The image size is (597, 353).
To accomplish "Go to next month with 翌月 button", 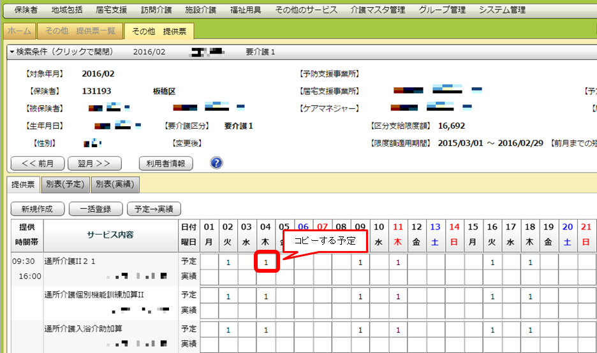I will pos(94,163).
